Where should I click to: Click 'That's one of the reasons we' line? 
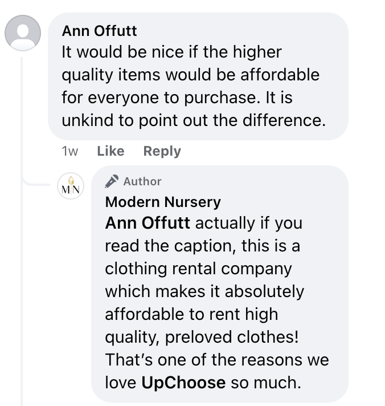point(217,360)
